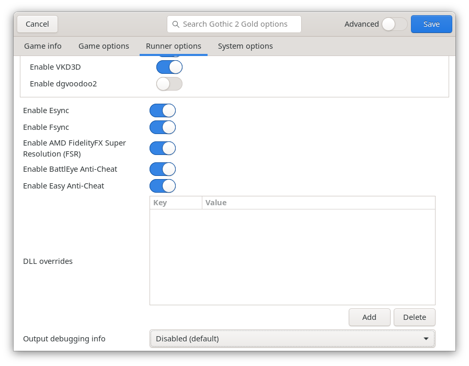Add a new DLL override
Screen dimensions: 469x366
click(369, 317)
